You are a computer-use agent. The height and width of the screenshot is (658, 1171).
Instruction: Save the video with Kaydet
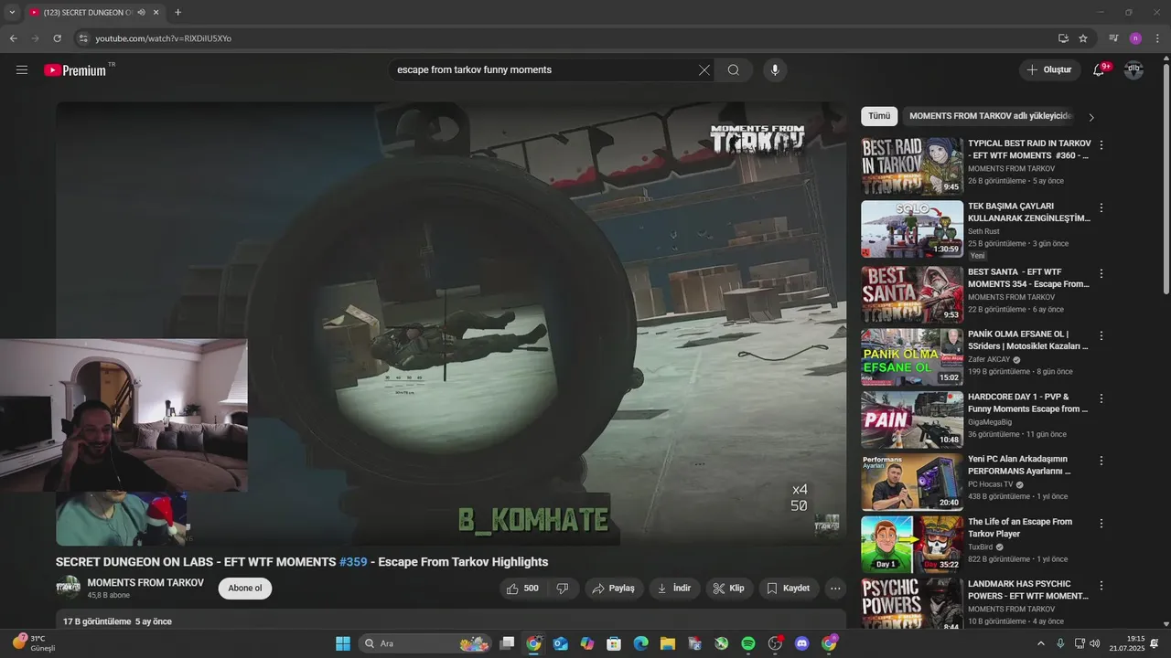[x=789, y=589]
